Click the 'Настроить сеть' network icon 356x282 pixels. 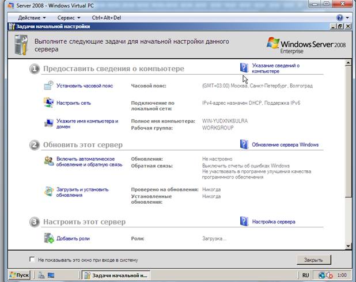click(48, 102)
